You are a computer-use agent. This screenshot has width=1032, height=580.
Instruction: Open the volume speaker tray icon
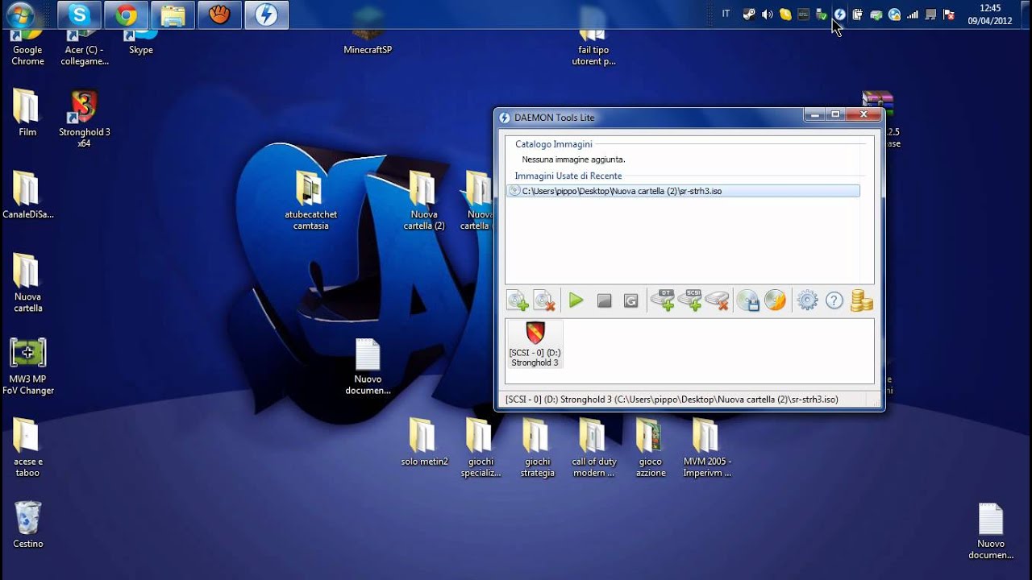pos(767,14)
